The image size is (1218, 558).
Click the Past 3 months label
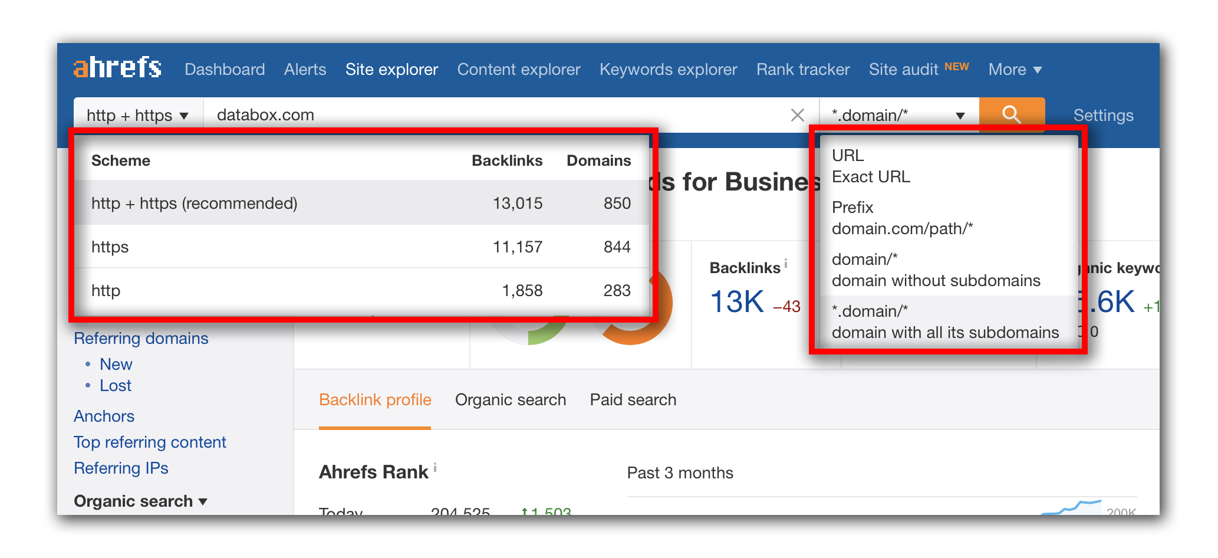click(x=680, y=473)
